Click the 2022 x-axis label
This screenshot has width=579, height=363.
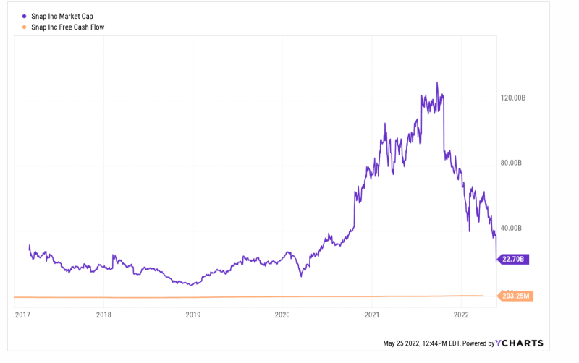461,315
